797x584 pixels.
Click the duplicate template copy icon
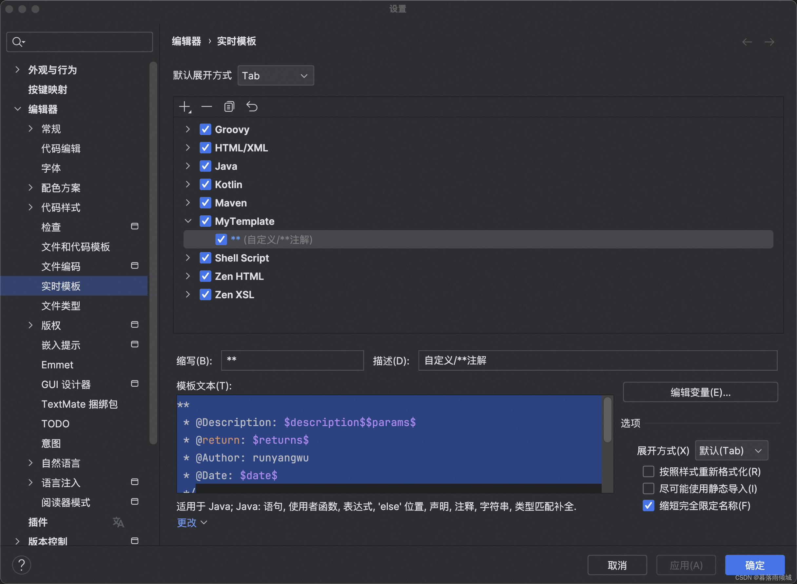coord(229,107)
